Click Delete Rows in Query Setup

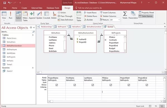[90, 16]
